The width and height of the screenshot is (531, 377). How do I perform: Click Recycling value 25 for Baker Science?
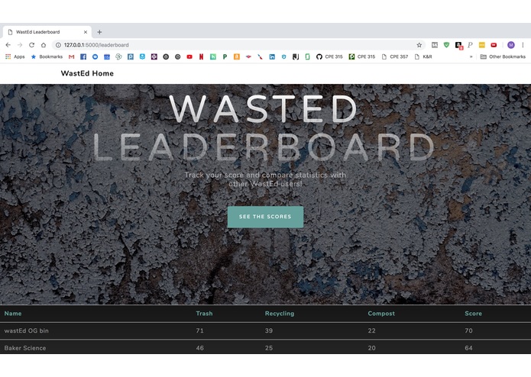[x=269, y=348]
